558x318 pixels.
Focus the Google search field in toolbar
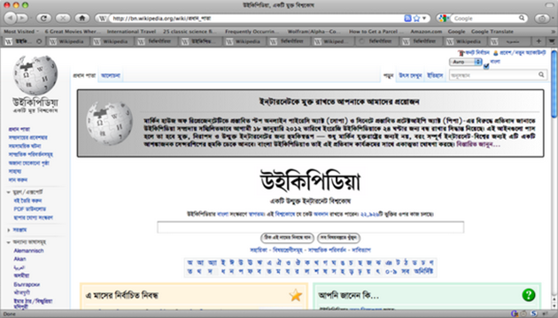(x=485, y=18)
